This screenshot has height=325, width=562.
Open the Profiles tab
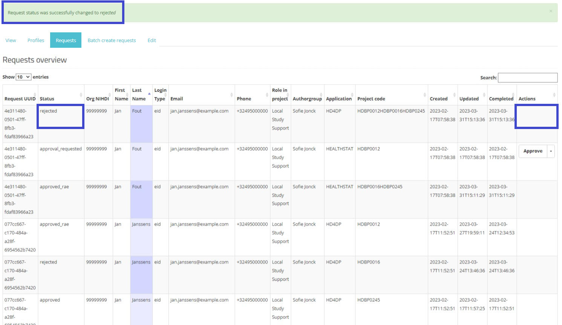(x=36, y=41)
